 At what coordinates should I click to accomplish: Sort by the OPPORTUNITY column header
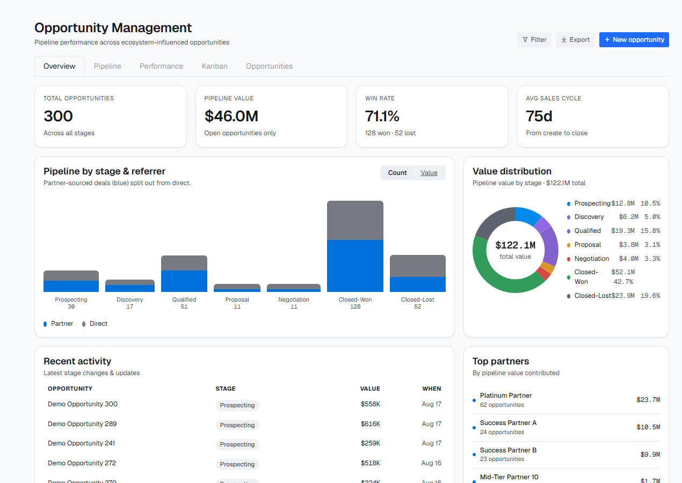pos(70,389)
